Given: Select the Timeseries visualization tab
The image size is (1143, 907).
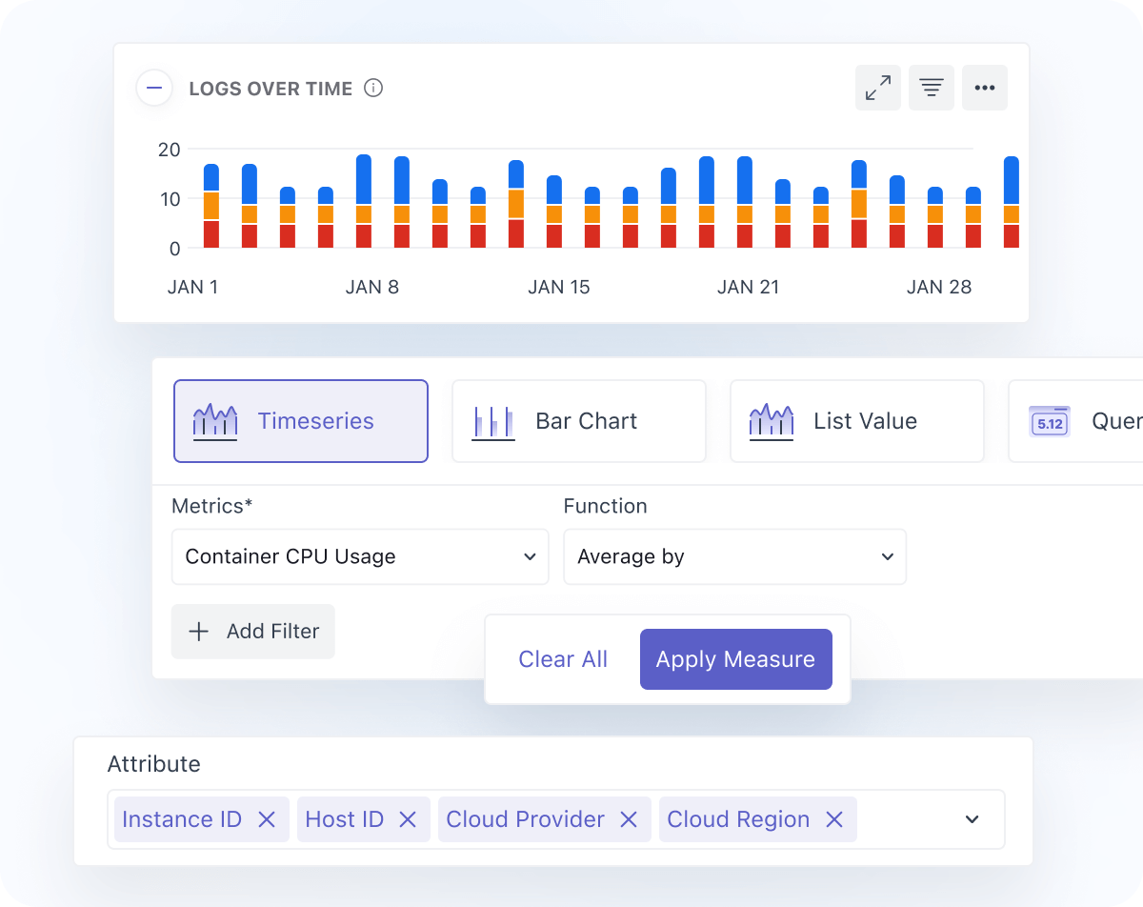Looking at the screenshot, I should 301,421.
